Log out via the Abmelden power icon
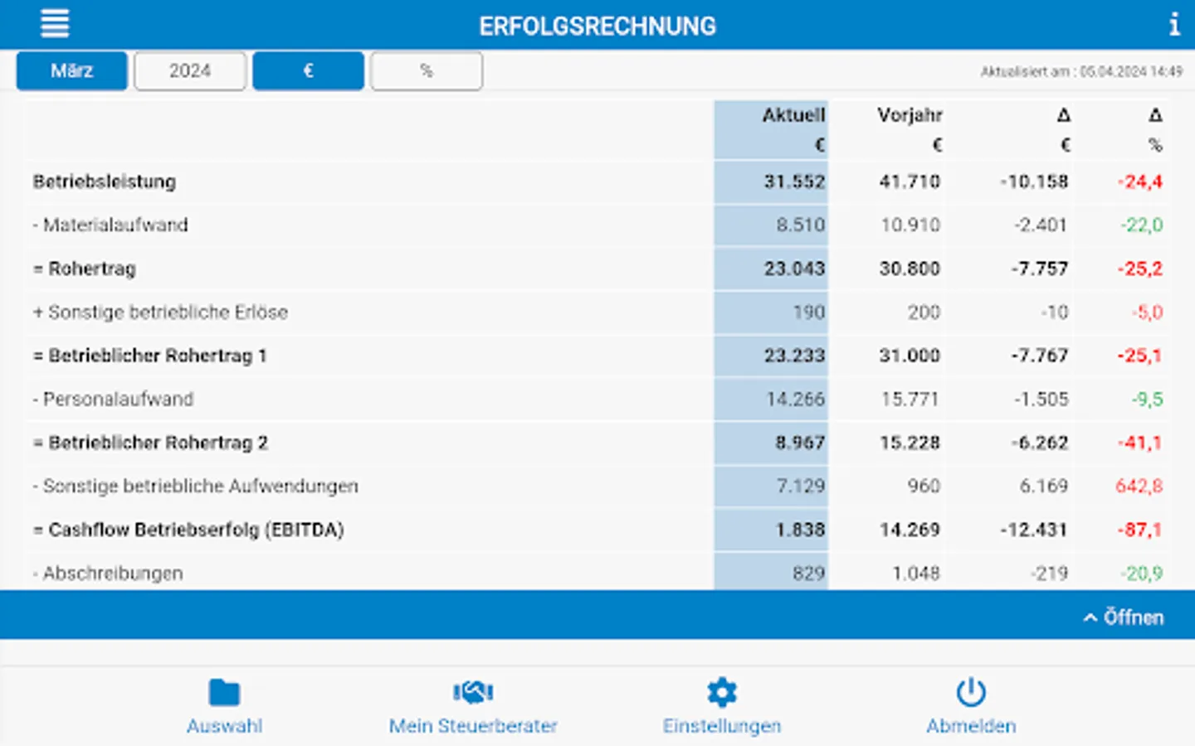This screenshot has width=1195, height=746. coord(971,691)
